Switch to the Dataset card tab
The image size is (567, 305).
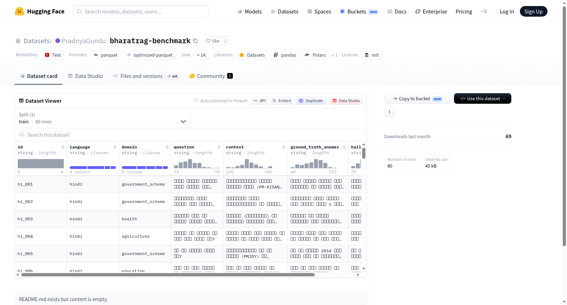[39, 76]
